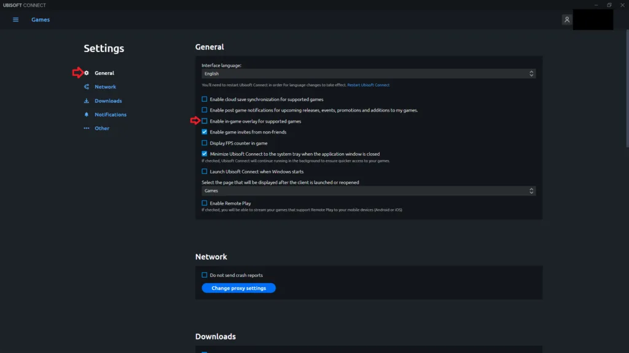Viewport: 629px width, 353px height.
Task: Click the Downloads section heading
Action: click(216, 336)
